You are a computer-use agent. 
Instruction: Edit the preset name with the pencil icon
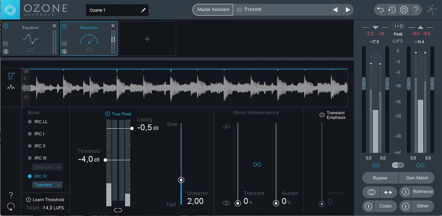pos(143,11)
